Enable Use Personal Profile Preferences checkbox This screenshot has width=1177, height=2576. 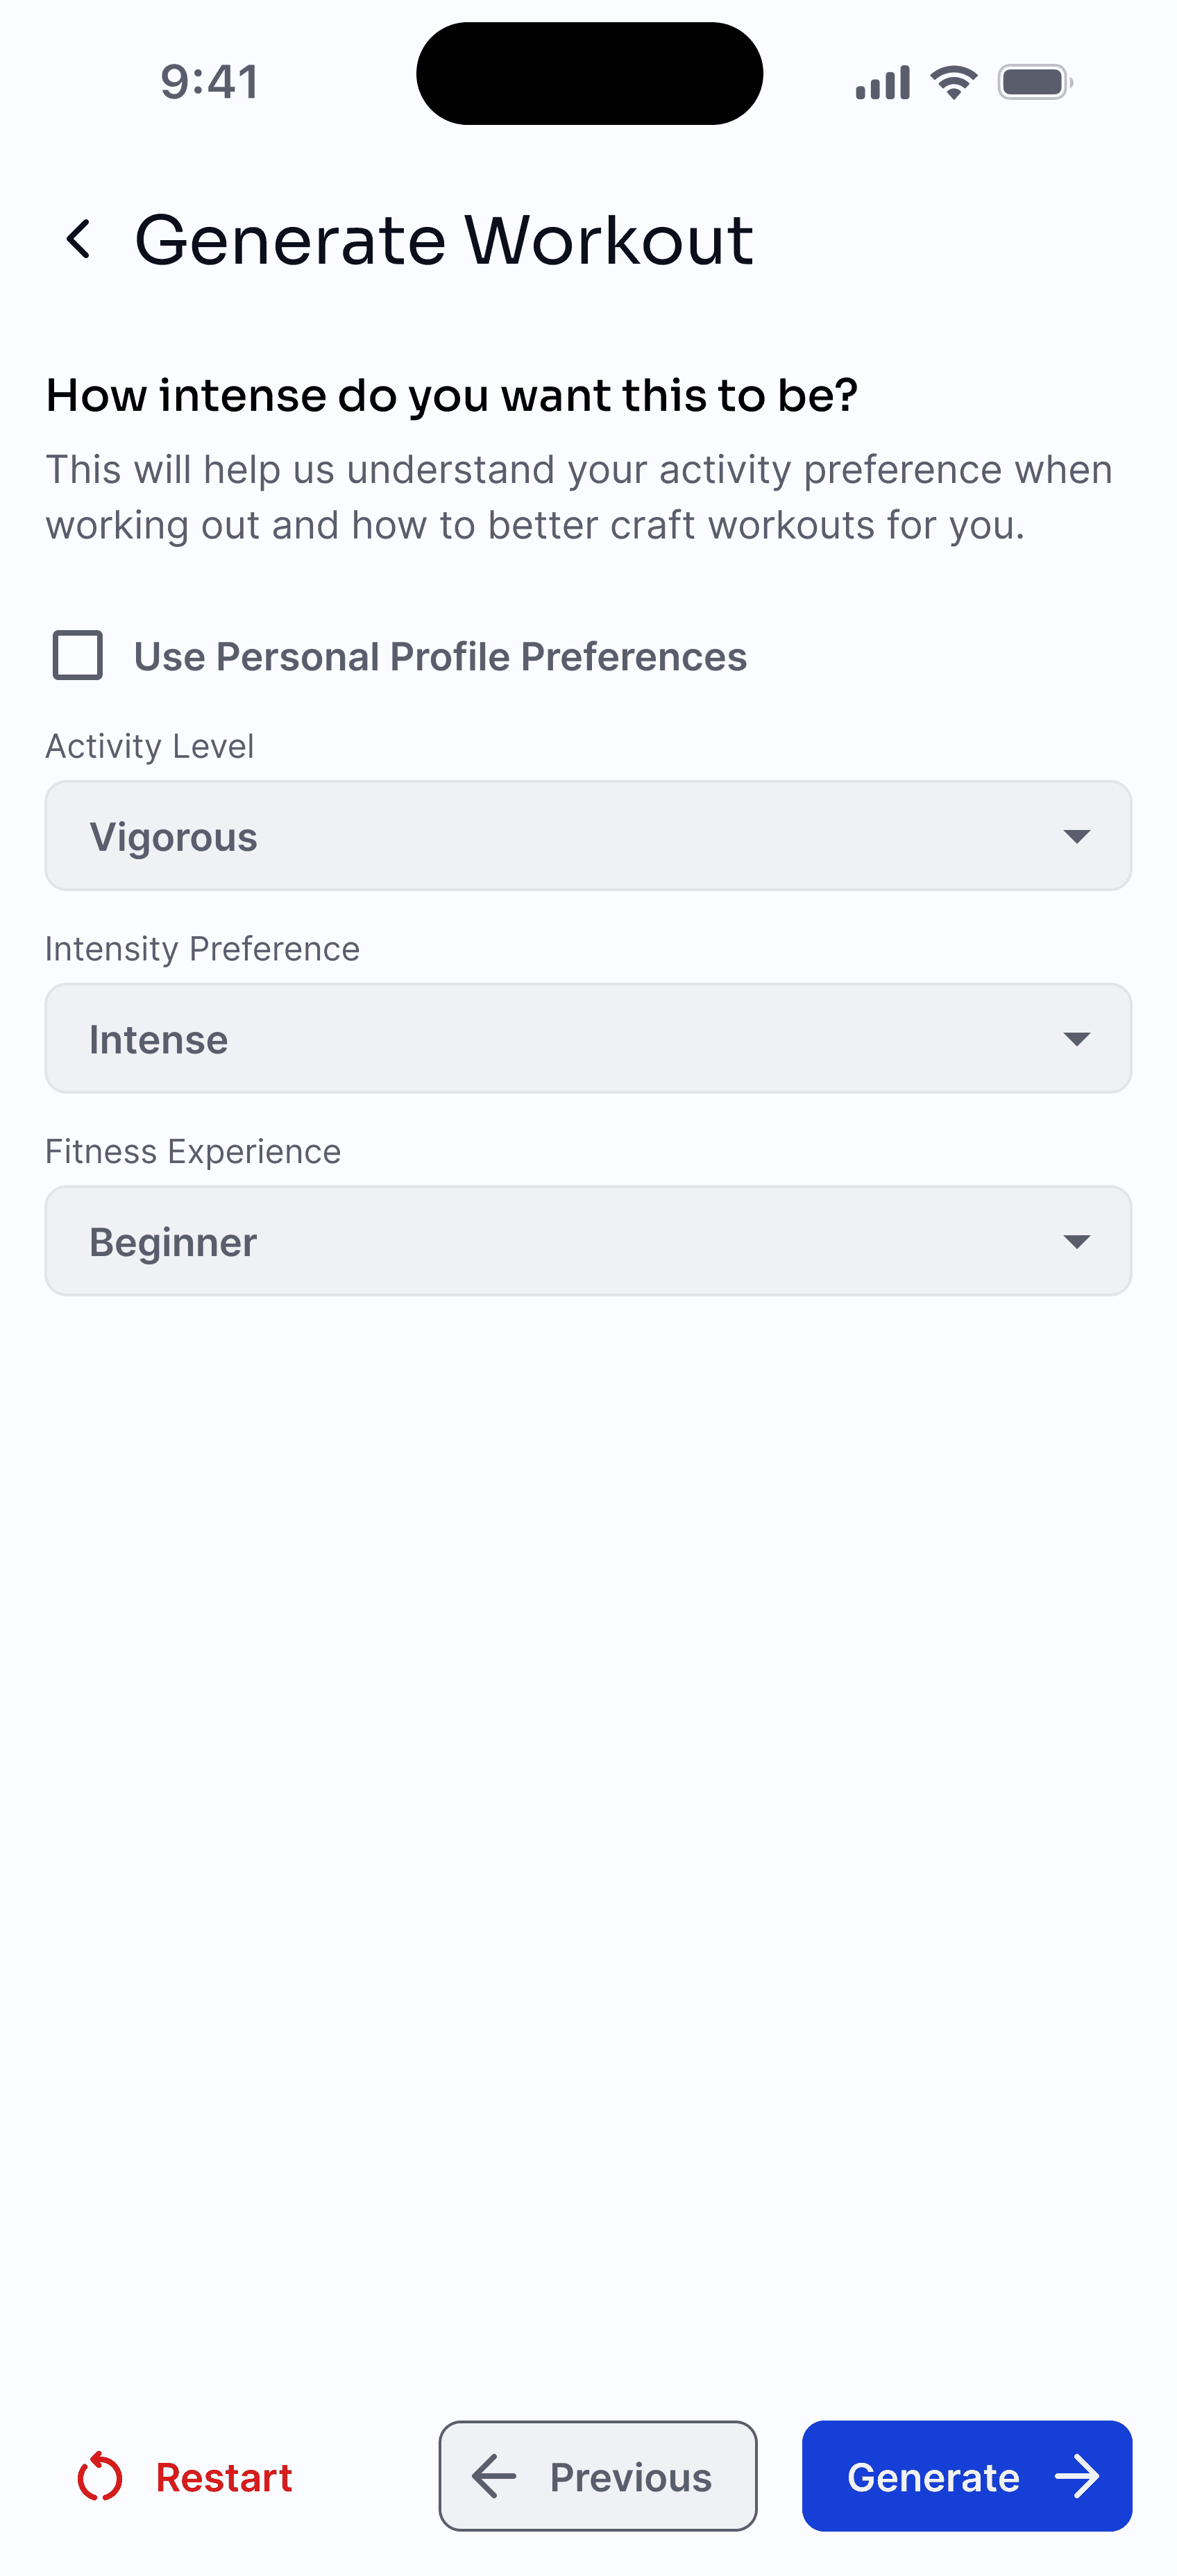[x=78, y=655]
